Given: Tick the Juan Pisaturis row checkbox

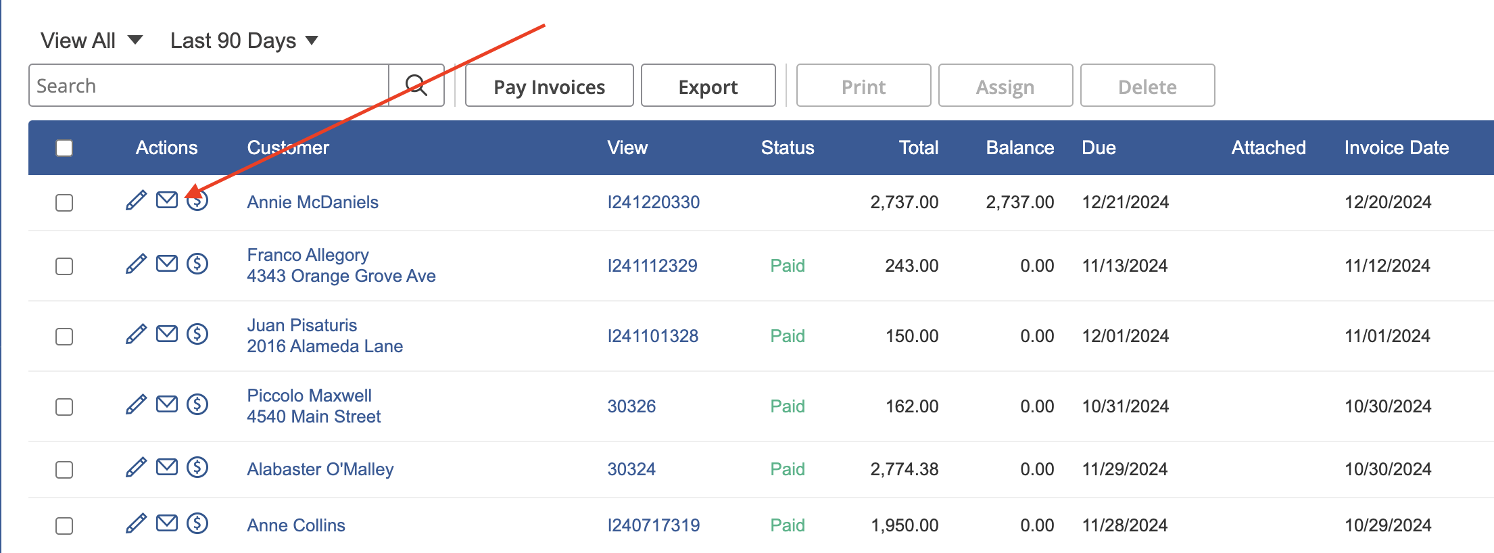Looking at the screenshot, I should tap(64, 337).
